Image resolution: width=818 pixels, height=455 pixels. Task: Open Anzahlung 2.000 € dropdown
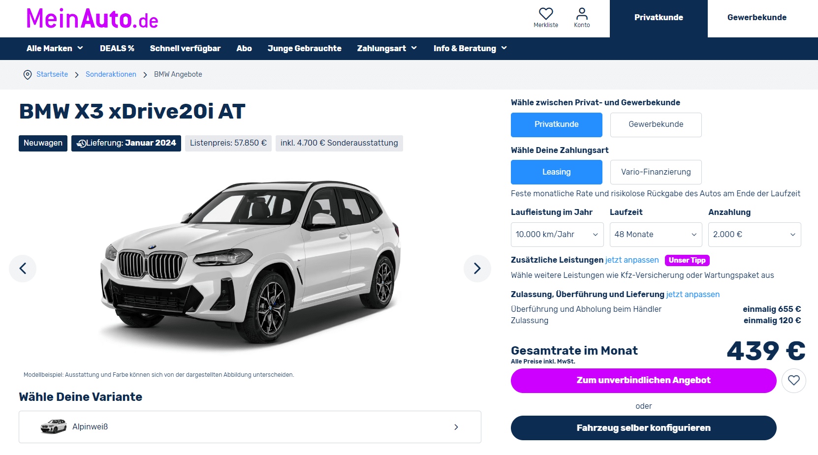click(x=755, y=235)
